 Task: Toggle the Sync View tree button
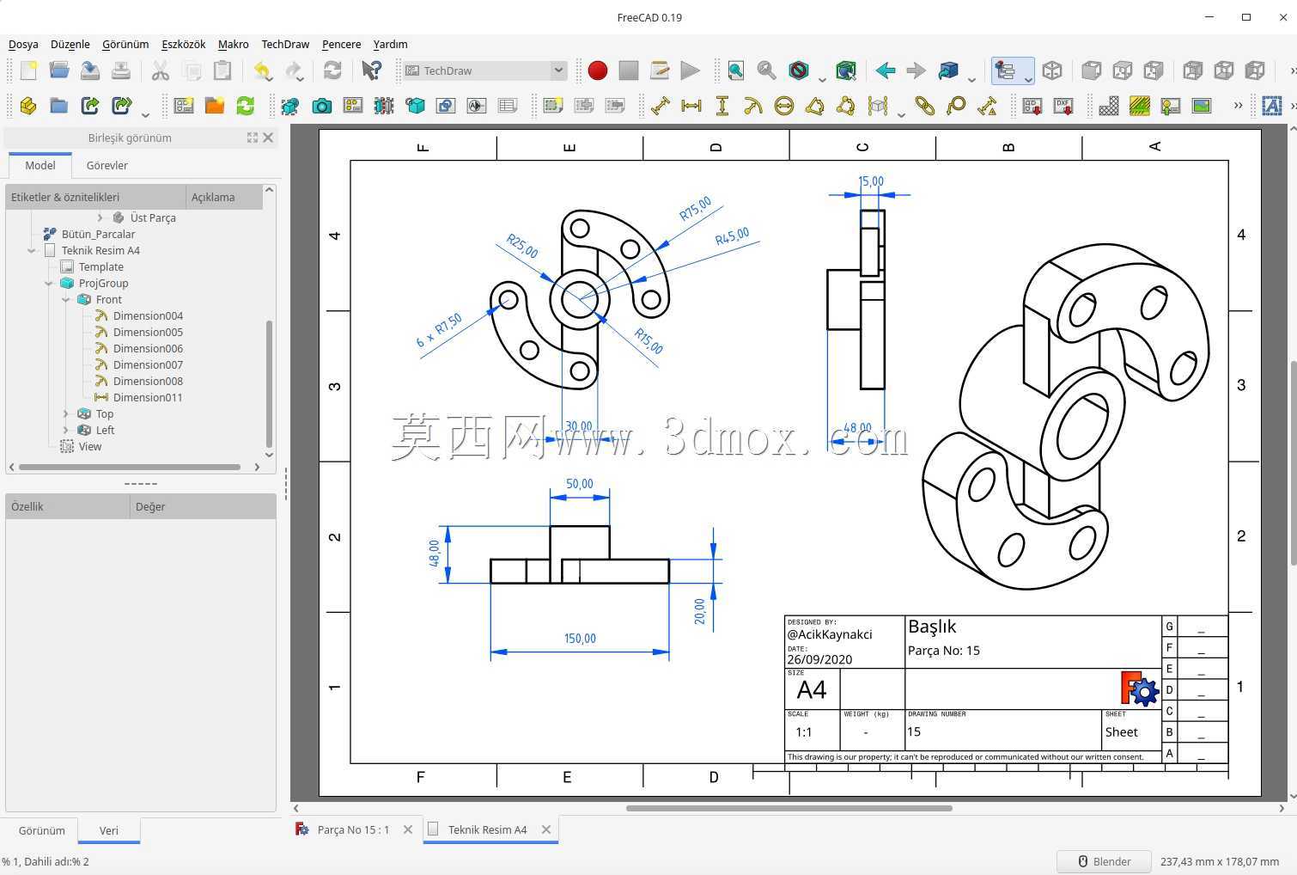(x=1005, y=70)
